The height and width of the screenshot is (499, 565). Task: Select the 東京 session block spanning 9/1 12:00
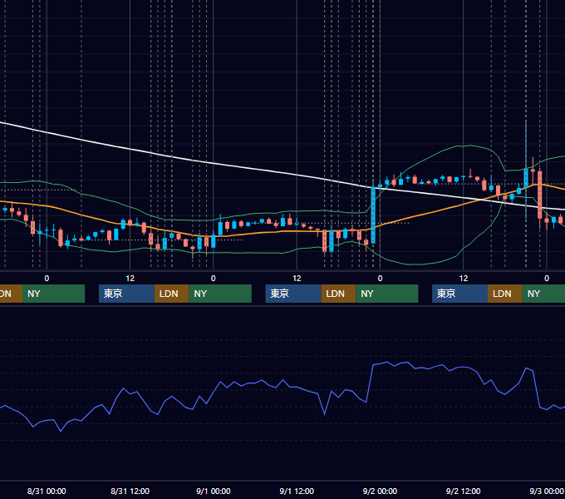click(x=293, y=294)
